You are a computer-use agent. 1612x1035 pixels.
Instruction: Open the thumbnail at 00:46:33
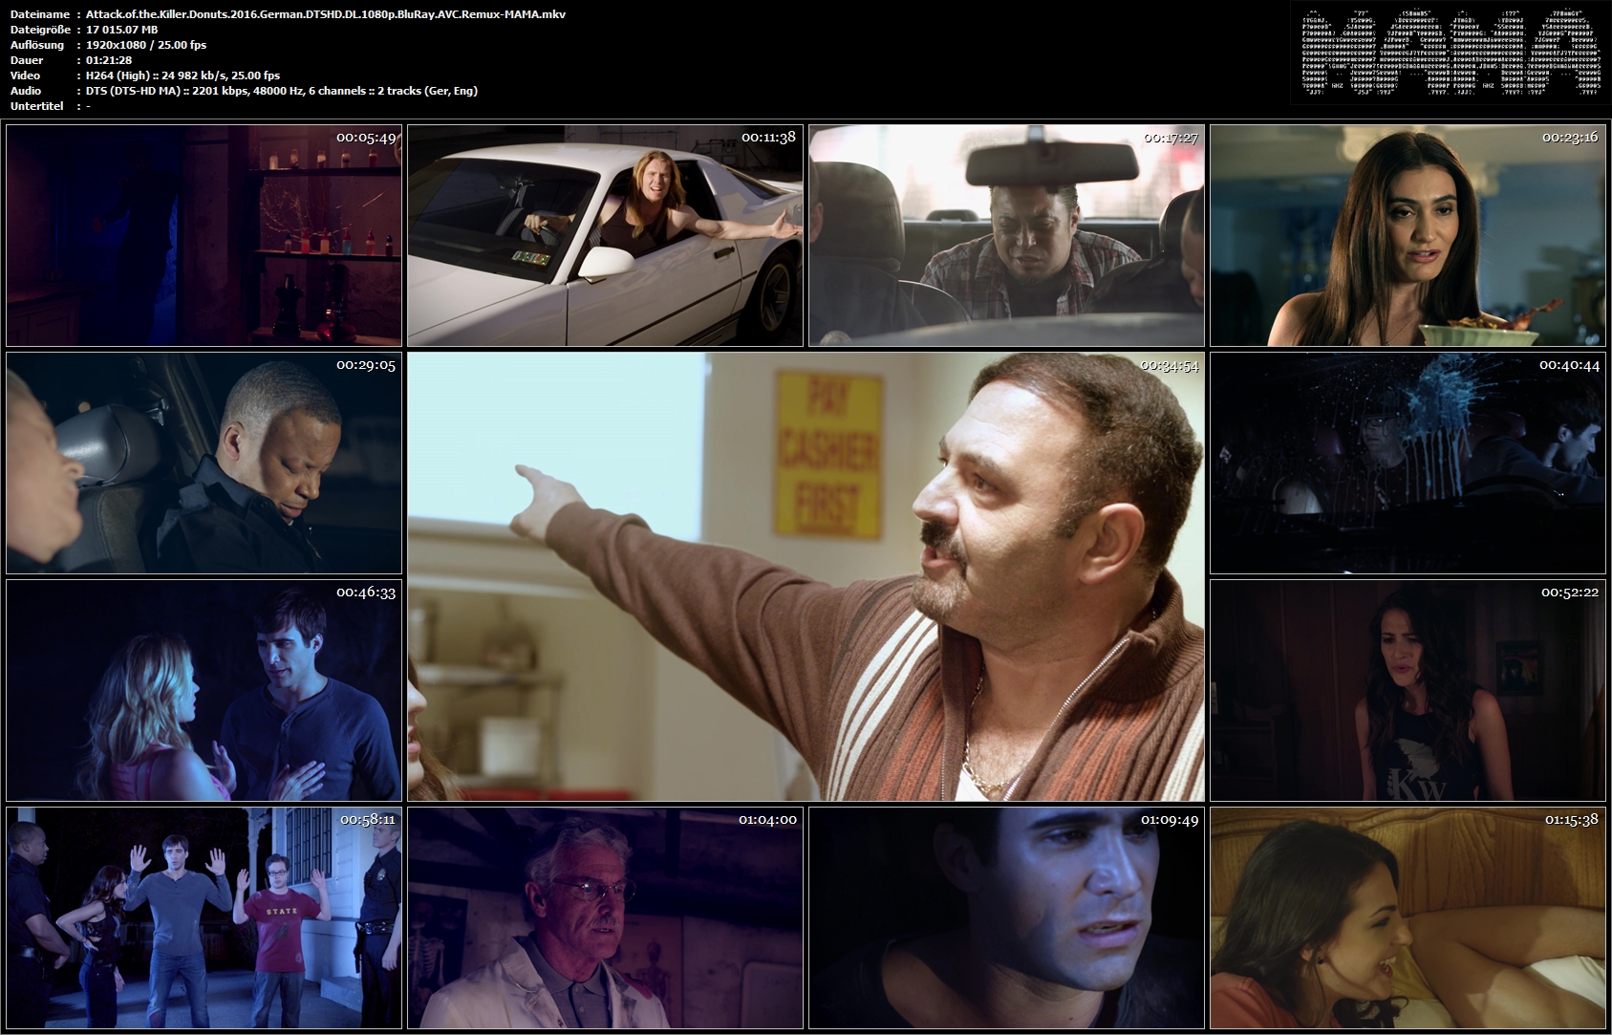204,690
